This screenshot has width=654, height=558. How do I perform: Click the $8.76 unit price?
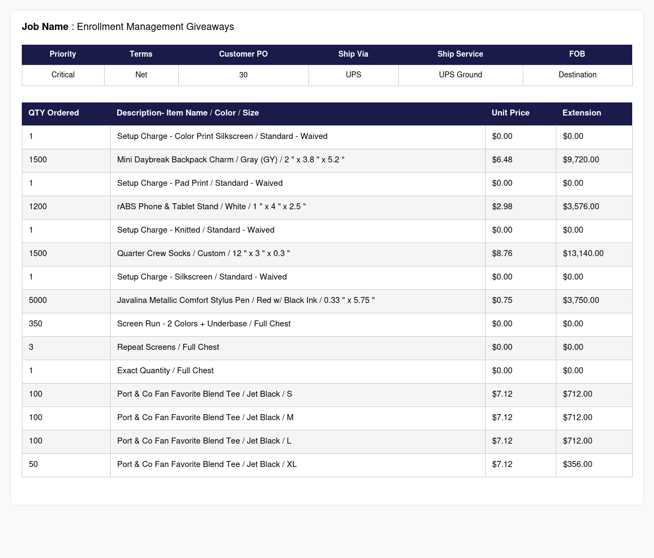(x=502, y=254)
